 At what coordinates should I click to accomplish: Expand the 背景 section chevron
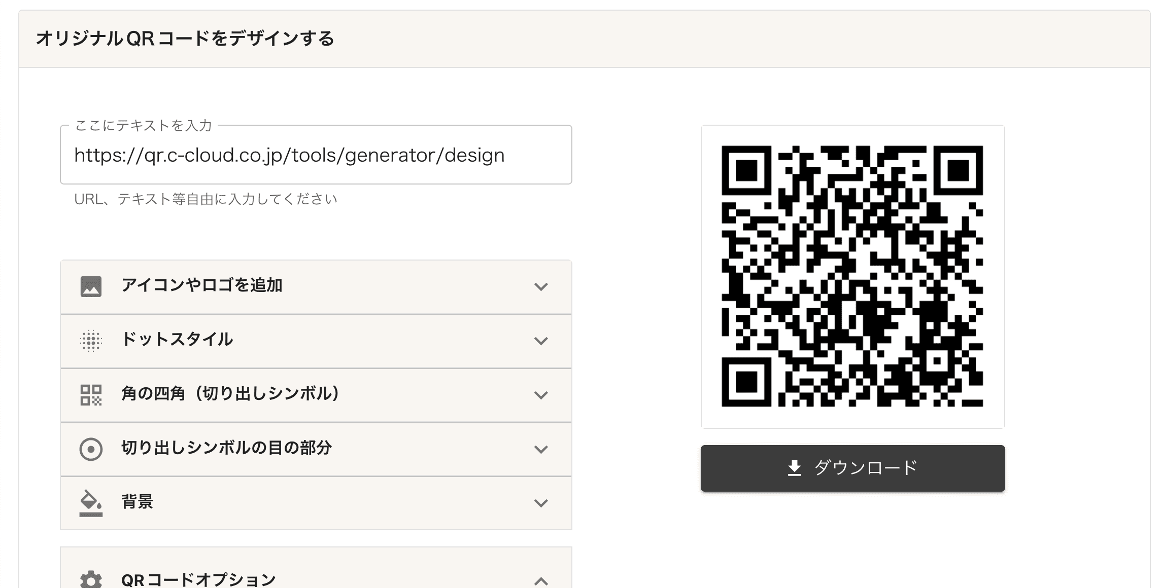541,503
